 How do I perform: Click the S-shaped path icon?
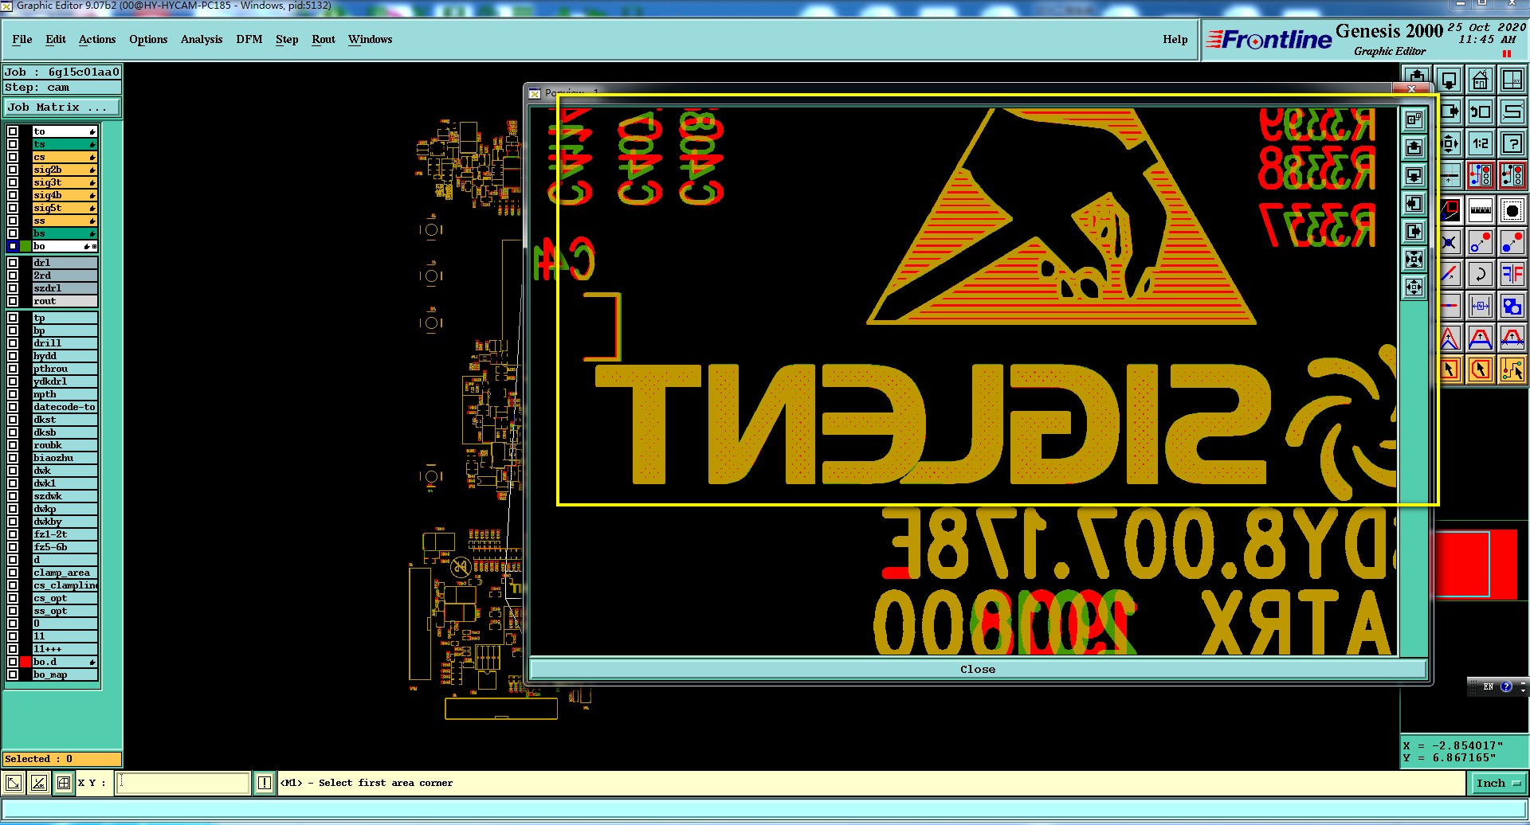(1512, 111)
